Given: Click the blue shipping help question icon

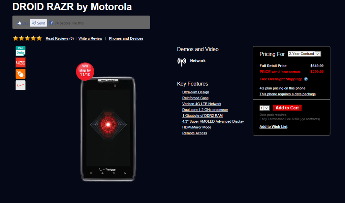Looking at the screenshot, I should pyautogui.click(x=306, y=79).
